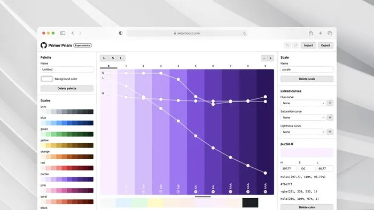374x210 pixels.
Task: Click the Experimental badge
Action: (82, 45)
